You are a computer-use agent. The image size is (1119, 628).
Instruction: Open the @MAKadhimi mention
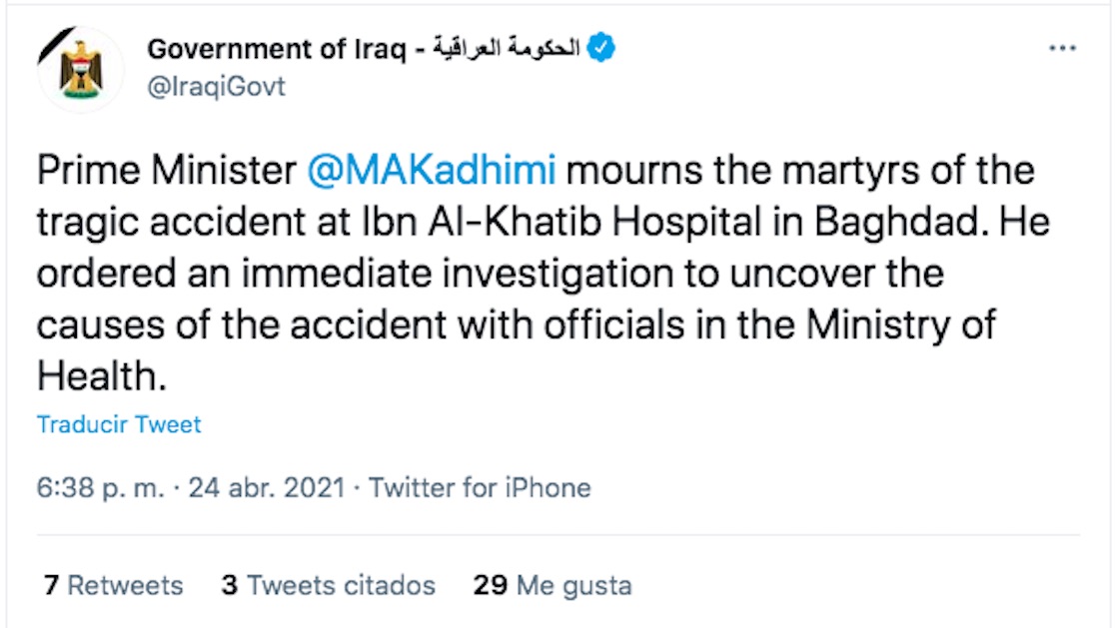[432, 171]
